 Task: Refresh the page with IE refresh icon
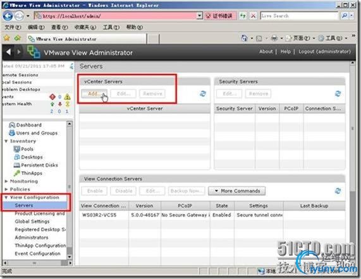pos(243,16)
